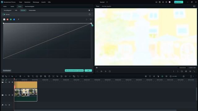
Task: Click the redo icon in the timeline toolbar
Action: [16, 76]
